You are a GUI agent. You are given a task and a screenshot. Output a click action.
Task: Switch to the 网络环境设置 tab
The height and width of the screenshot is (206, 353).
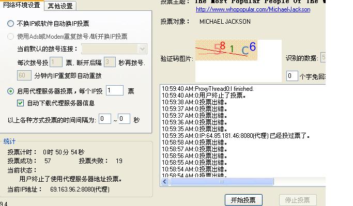click(x=21, y=5)
